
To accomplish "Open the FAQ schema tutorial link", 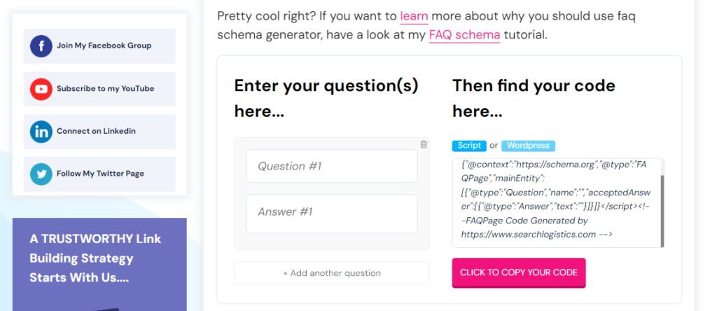I will [465, 35].
